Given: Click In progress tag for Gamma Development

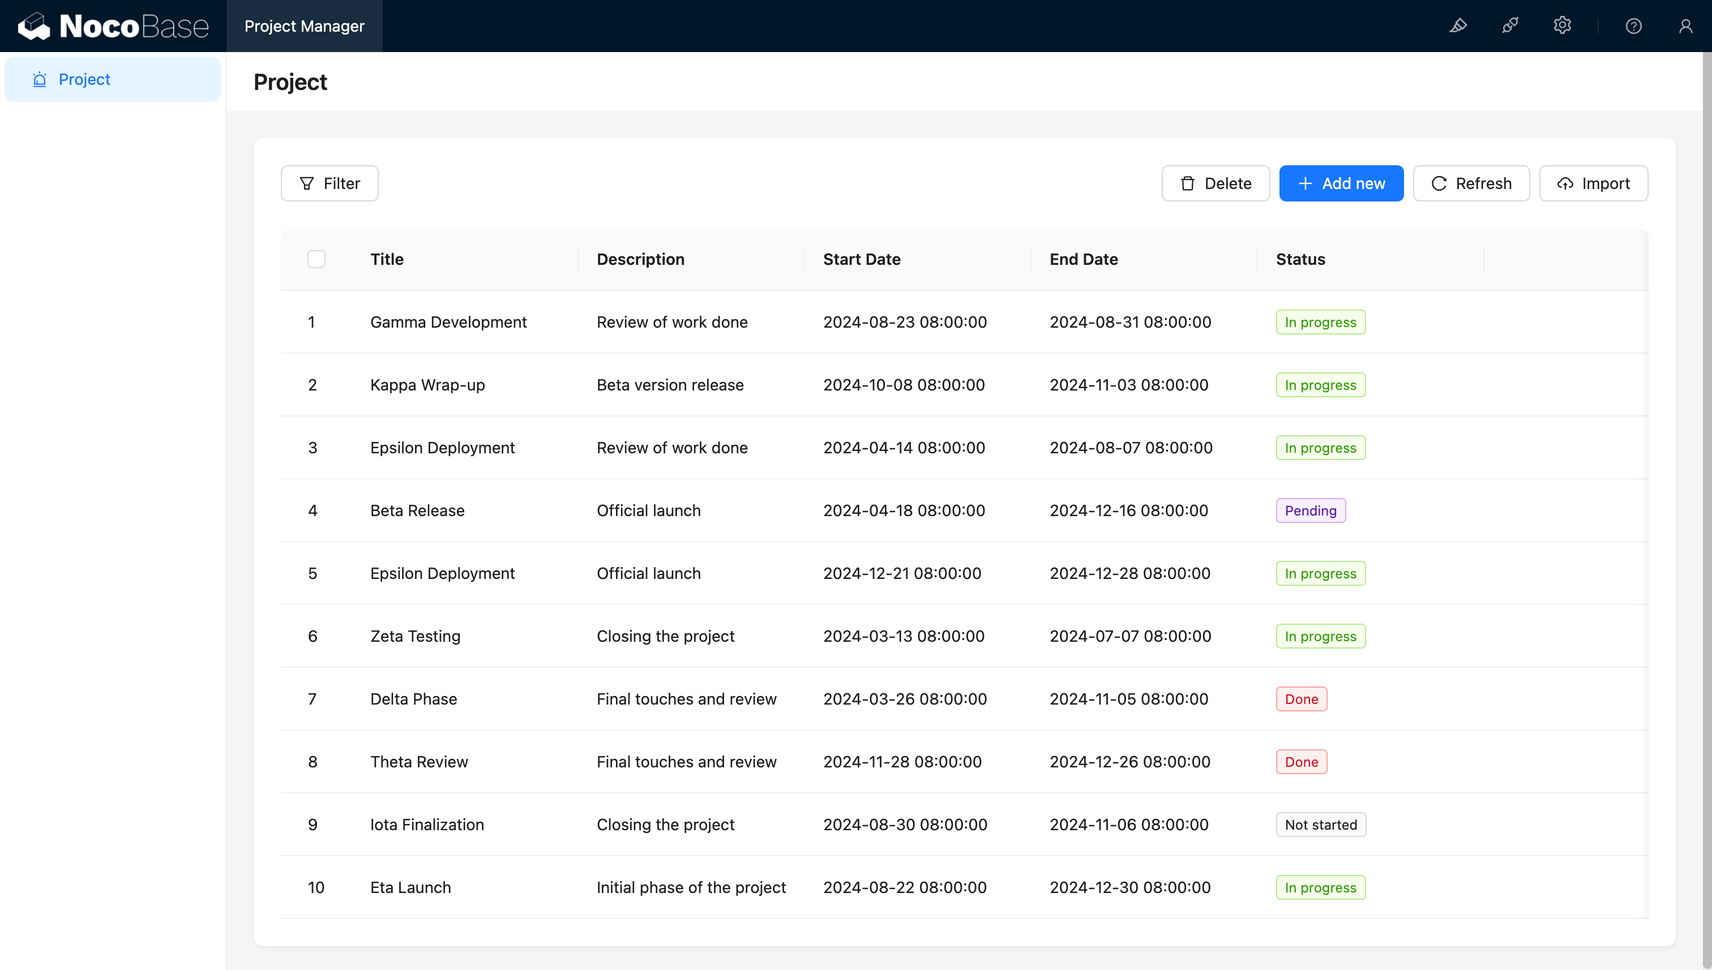Looking at the screenshot, I should [x=1320, y=322].
